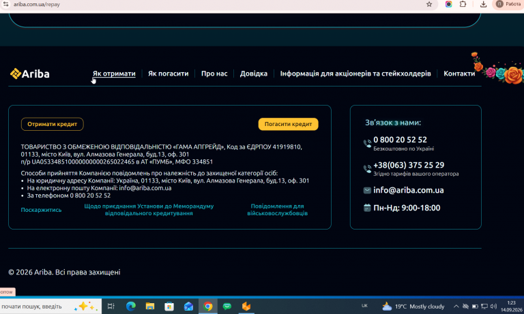Screen dimensions: 524x314
Task: Bookmark this page with the star icon
Action: (429, 4)
